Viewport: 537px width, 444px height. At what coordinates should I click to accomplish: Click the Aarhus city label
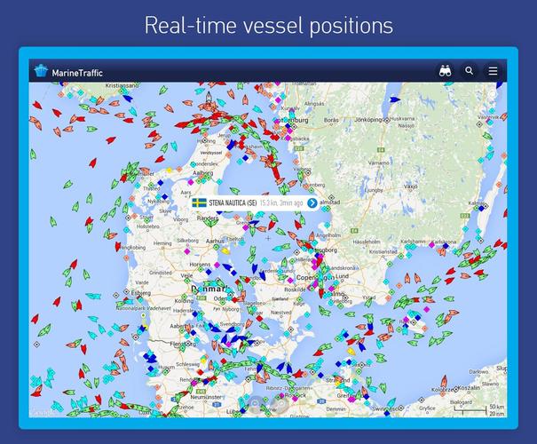click(x=215, y=242)
